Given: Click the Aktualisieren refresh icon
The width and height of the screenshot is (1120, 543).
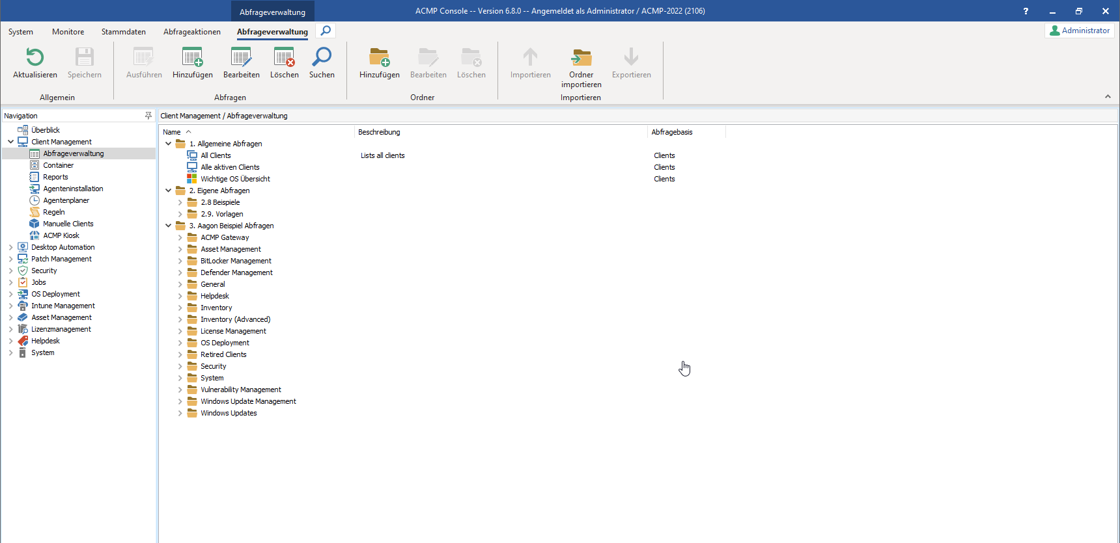Looking at the screenshot, I should [35, 58].
